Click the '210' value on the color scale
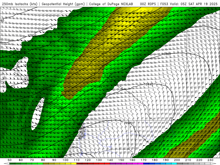 tap(188, 160)
